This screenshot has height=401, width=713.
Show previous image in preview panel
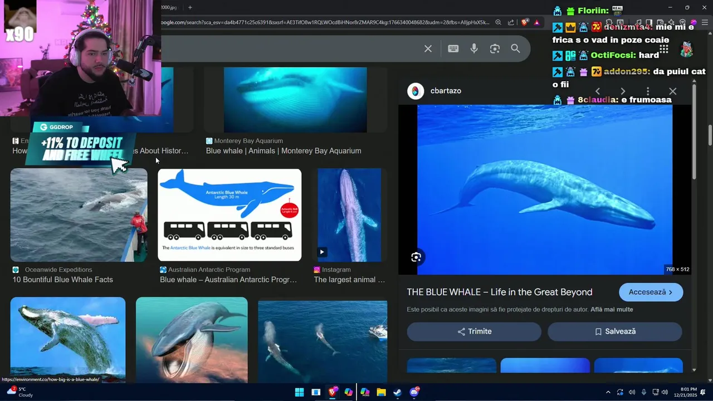[x=598, y=91]
